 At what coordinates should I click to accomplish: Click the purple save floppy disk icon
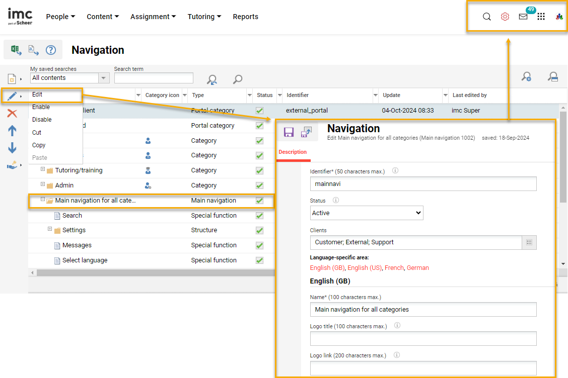coord(289,132)
